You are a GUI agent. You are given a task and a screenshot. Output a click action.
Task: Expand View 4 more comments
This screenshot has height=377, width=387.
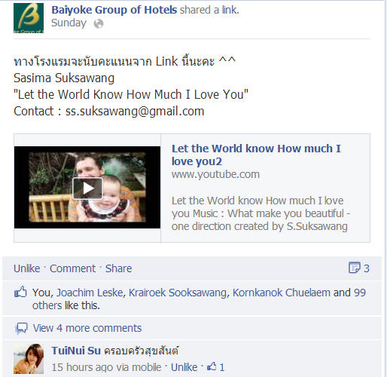click(x=87, y=328)
